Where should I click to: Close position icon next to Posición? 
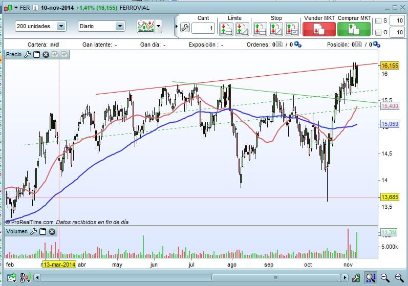[358, 44]
